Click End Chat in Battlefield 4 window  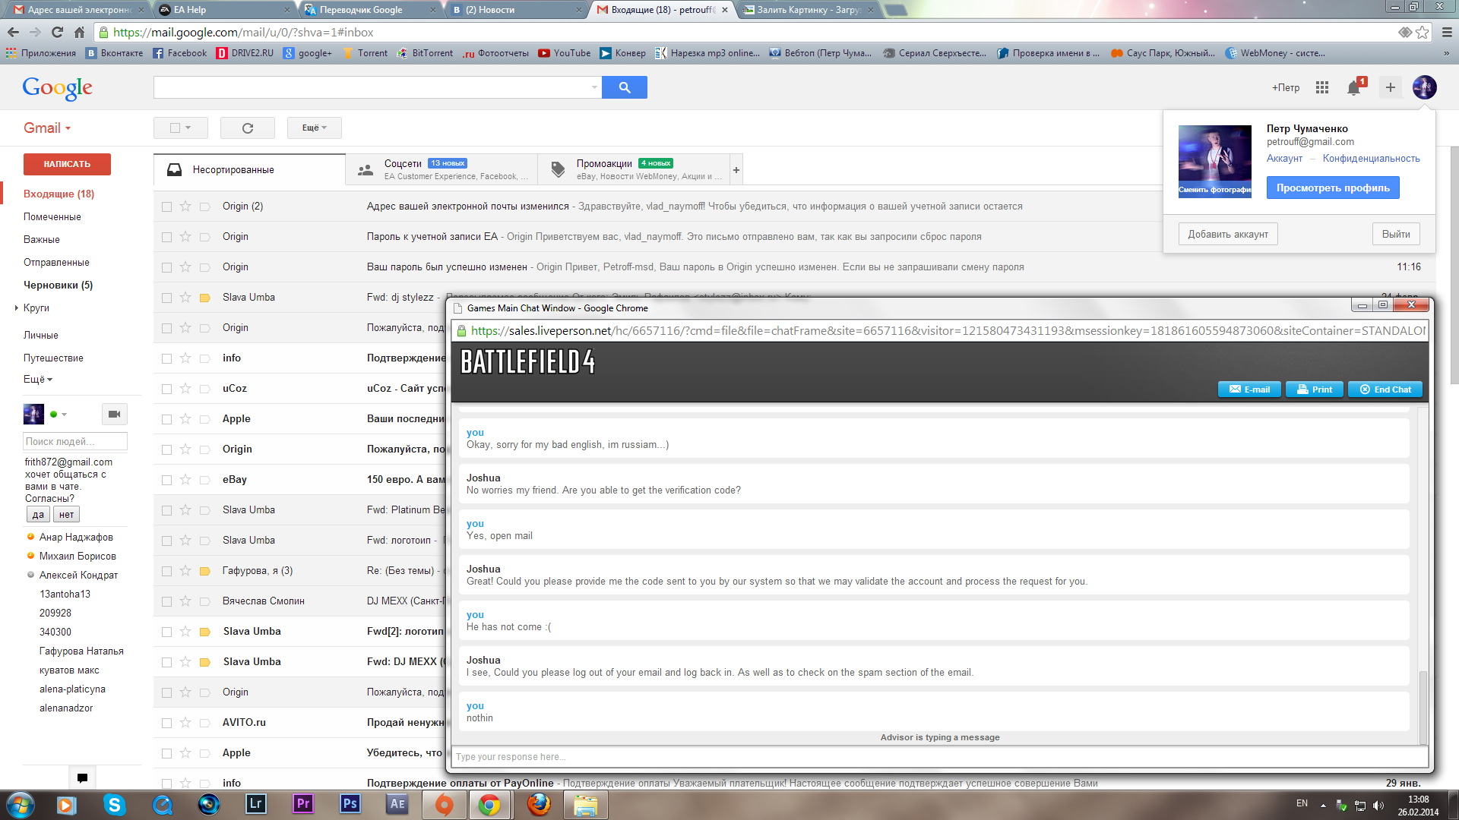tap(1385, 389)
